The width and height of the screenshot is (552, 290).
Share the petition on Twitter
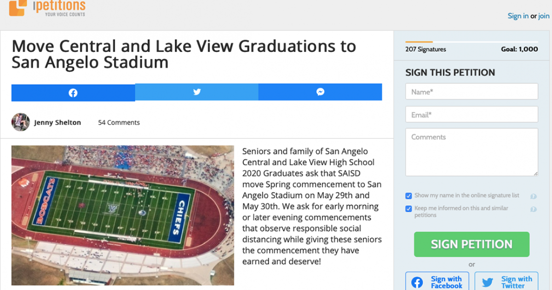tap(196, 92)
